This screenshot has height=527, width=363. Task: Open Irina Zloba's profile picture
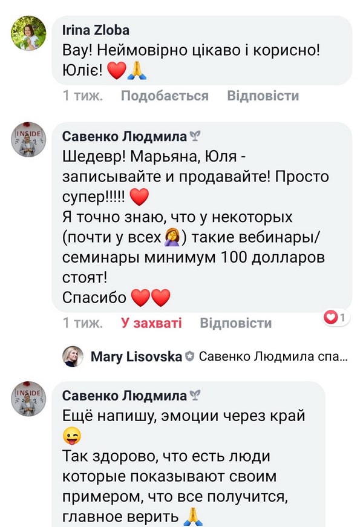pos(28,33)
